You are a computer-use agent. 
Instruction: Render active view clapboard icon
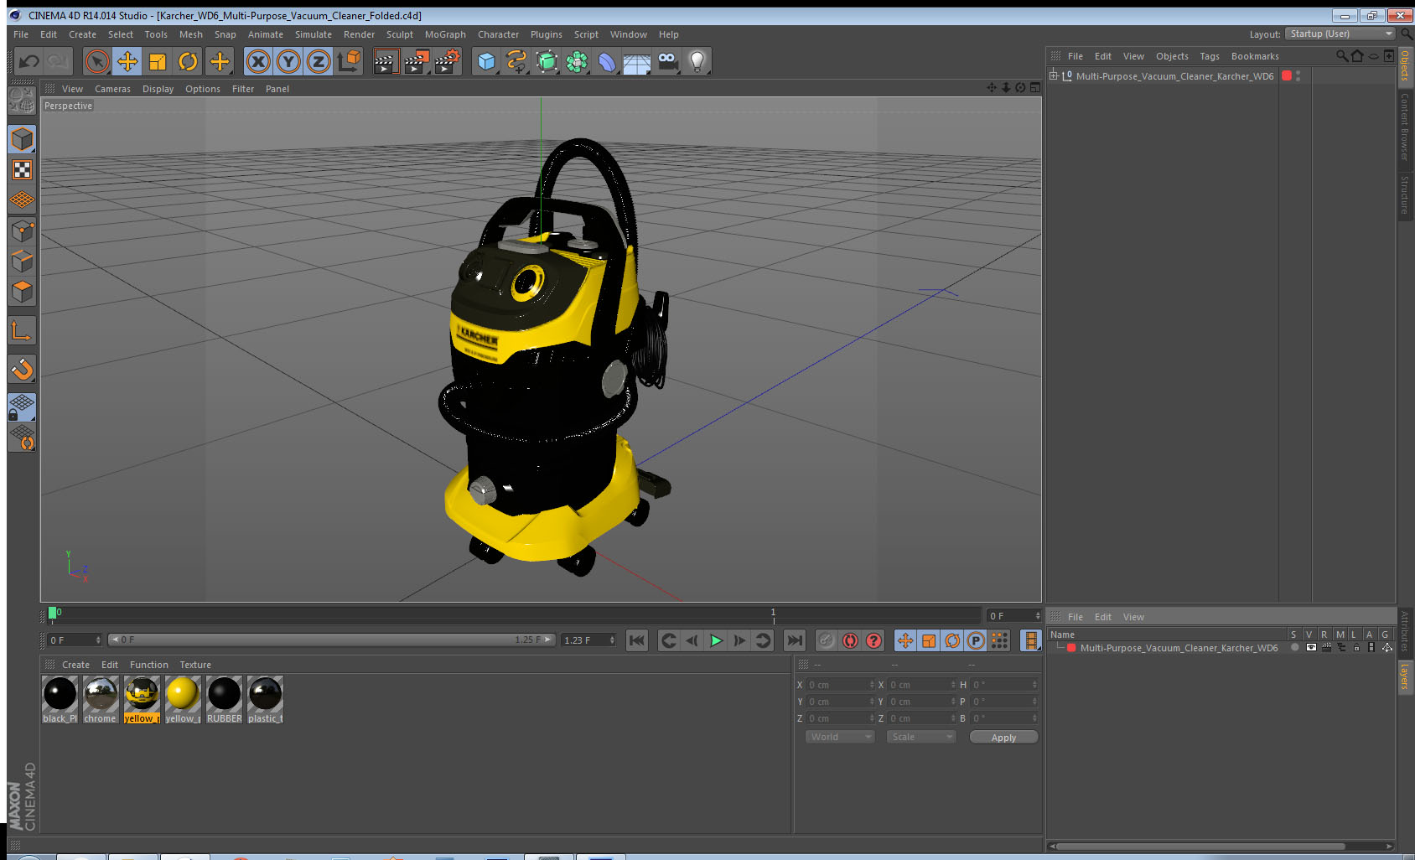pyautogui.click(x=385, y=61)
